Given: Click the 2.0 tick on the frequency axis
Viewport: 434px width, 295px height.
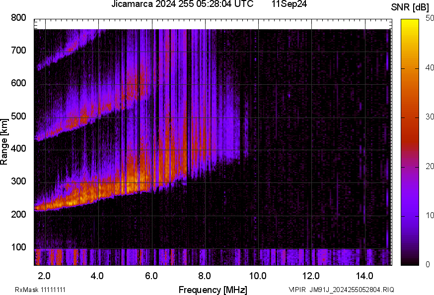Looking at the screenshot, I should tap(45, 275).
